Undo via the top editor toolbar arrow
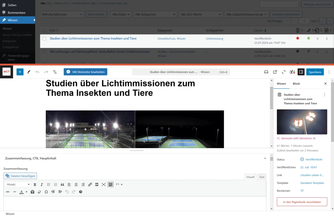Image resolution: width=334 pixels, height=216 pixels. tap(37, 72)
